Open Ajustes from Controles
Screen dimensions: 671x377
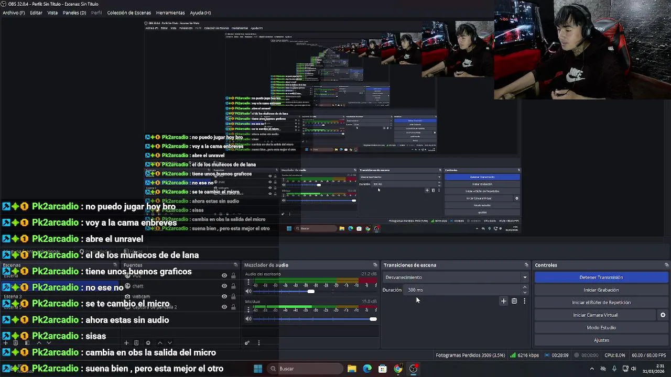pos(601,340)
